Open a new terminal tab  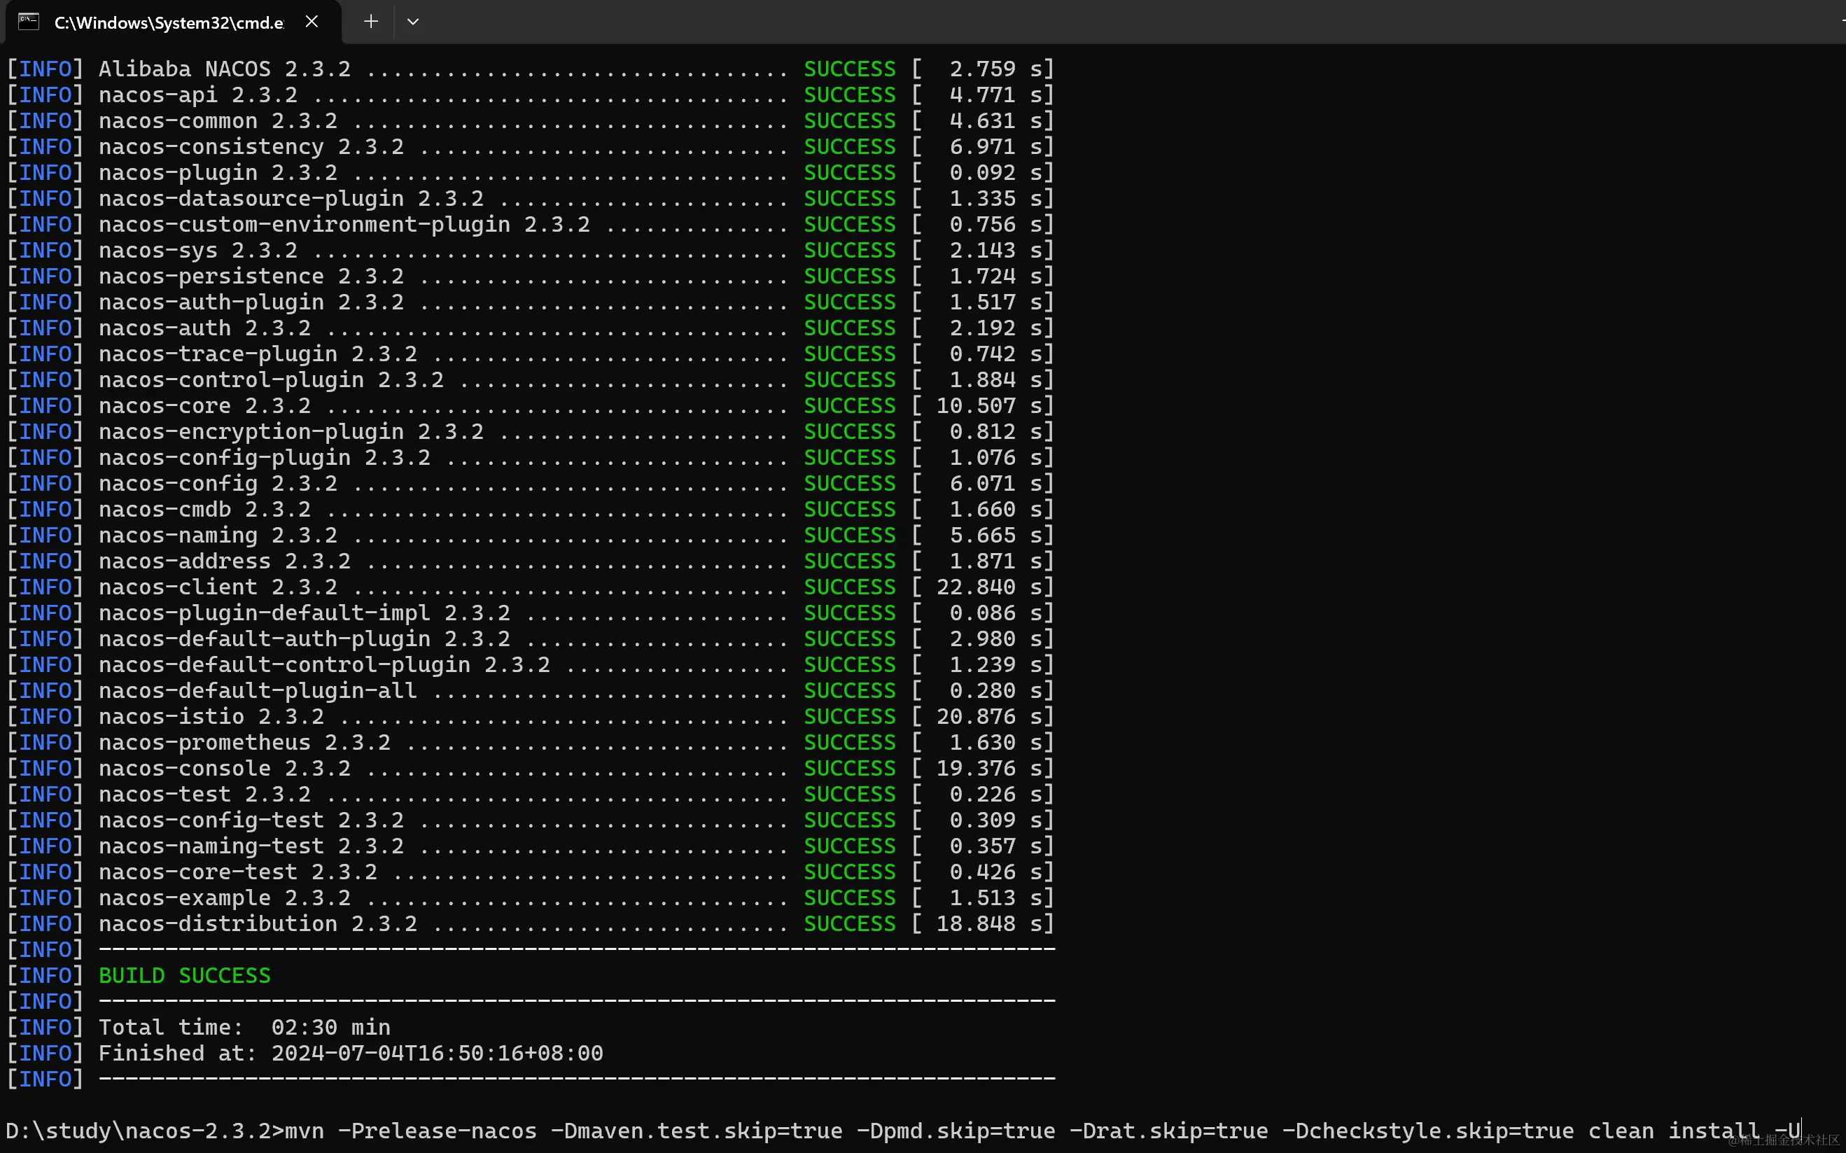[370, 21]
